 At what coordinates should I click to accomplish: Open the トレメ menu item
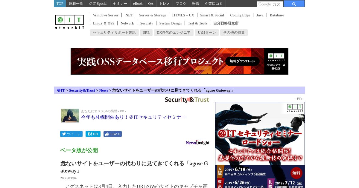(165, 4)
